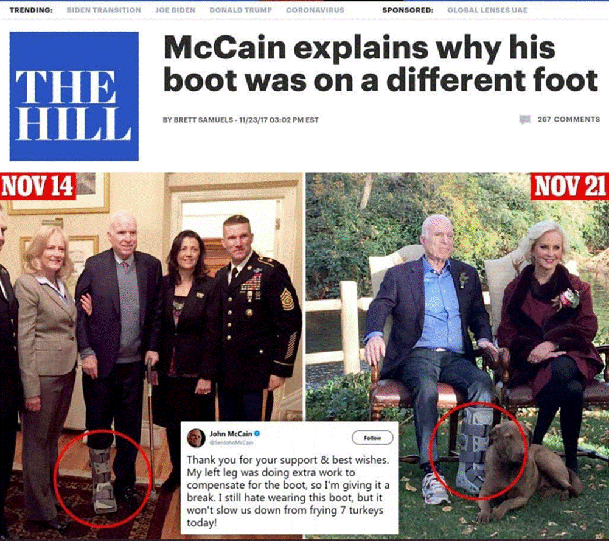Open the Biden Transition trending topic
The width and height of the screenshot is (609, 541).
pyautogui.click(x=103, y=10)
